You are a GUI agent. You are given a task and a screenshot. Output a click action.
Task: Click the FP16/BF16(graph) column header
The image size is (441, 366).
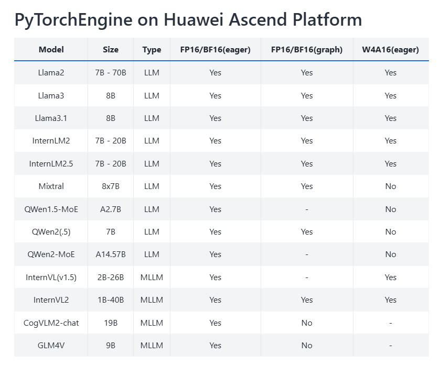[x=307, y=50]
